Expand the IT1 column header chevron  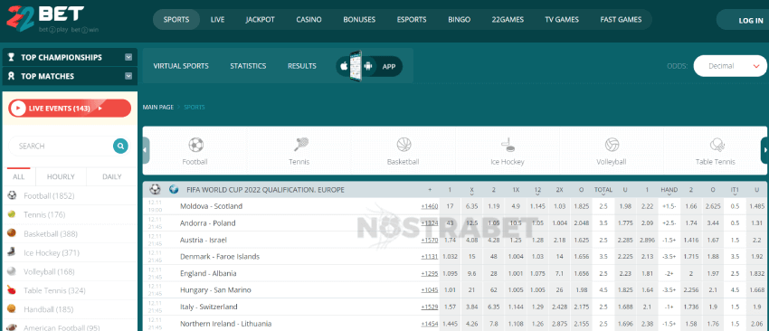pyautogui.click(x=735, y=194)
